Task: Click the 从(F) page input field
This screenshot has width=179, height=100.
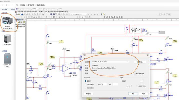Action: tap(104, 84)
